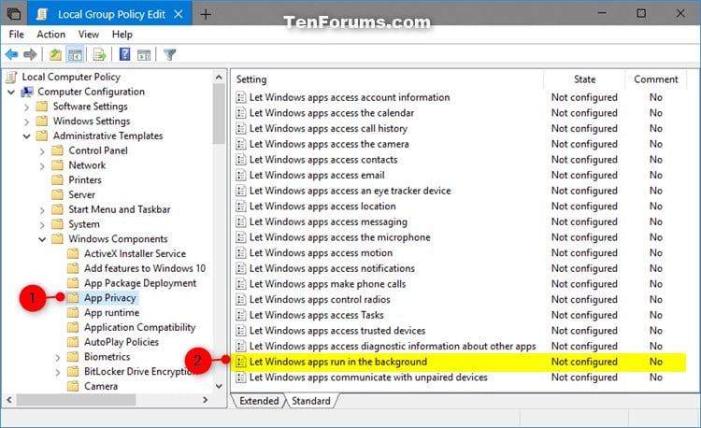Select the App Package Deployment tree item
Screen dimensions: 701x428
pyautogui.click(x=140, y=283)
